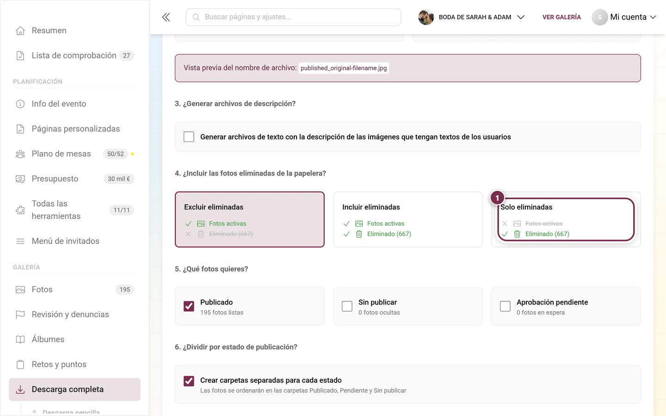Click the Resumen home icon
This screenshot has width=666, height=416.
[x=20, y=31]
